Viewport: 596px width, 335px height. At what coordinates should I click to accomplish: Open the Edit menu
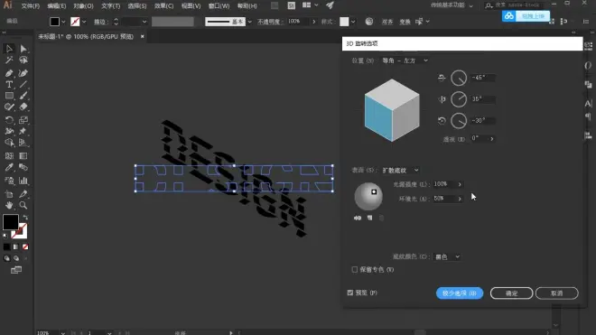[x=57, y=6]
